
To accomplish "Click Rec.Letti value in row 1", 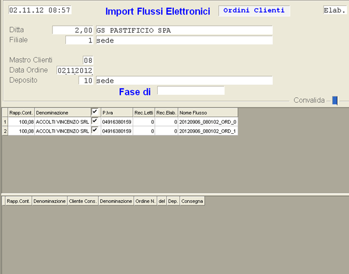I will (x=144, y=122).
